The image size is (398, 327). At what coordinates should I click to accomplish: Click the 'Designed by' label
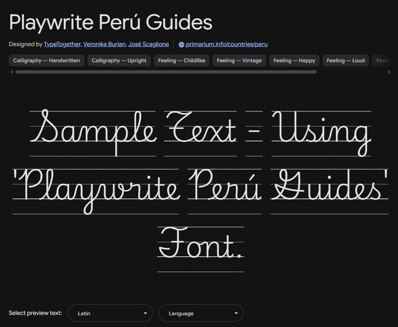pos(25,44)
